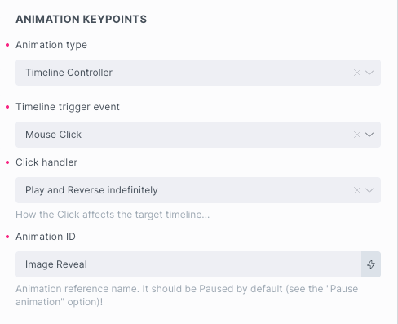Clear the Play and Reverse indefinitely value
This screenshot has width=398, height=324.
(x=357, y=190)
